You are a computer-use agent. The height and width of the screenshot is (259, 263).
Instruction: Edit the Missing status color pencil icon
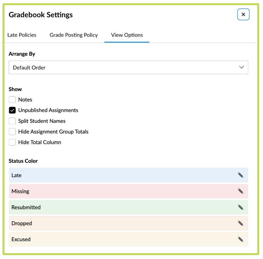240,191
